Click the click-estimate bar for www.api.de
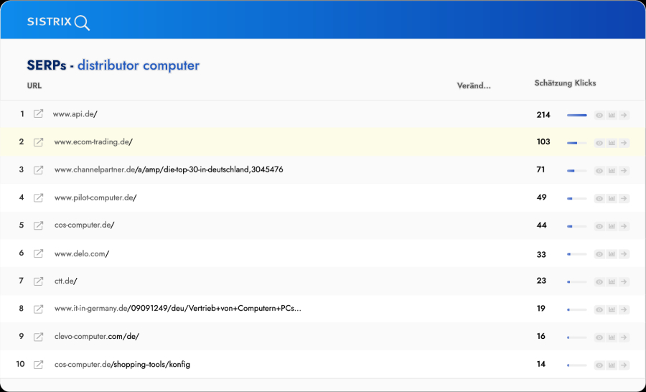The height and width of the screenshot is (392, 646). coord(576,115)
